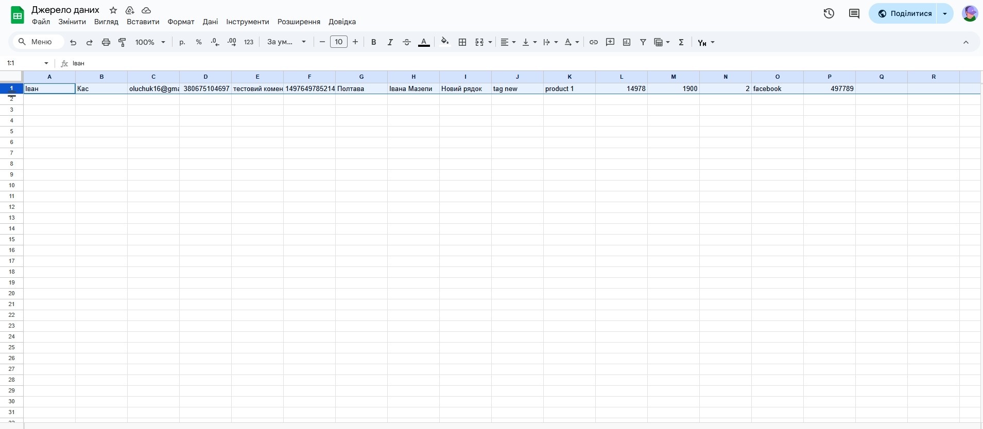Image resolution: width=983 pixels, height=429 pixels.
Task: Open the Дані menu
Action: (210, 22)
